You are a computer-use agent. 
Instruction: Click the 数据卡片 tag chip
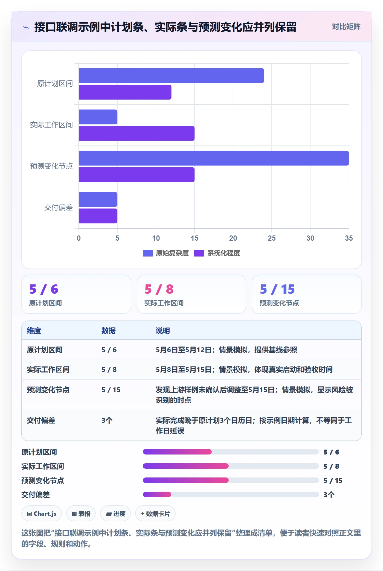[155, 514]
